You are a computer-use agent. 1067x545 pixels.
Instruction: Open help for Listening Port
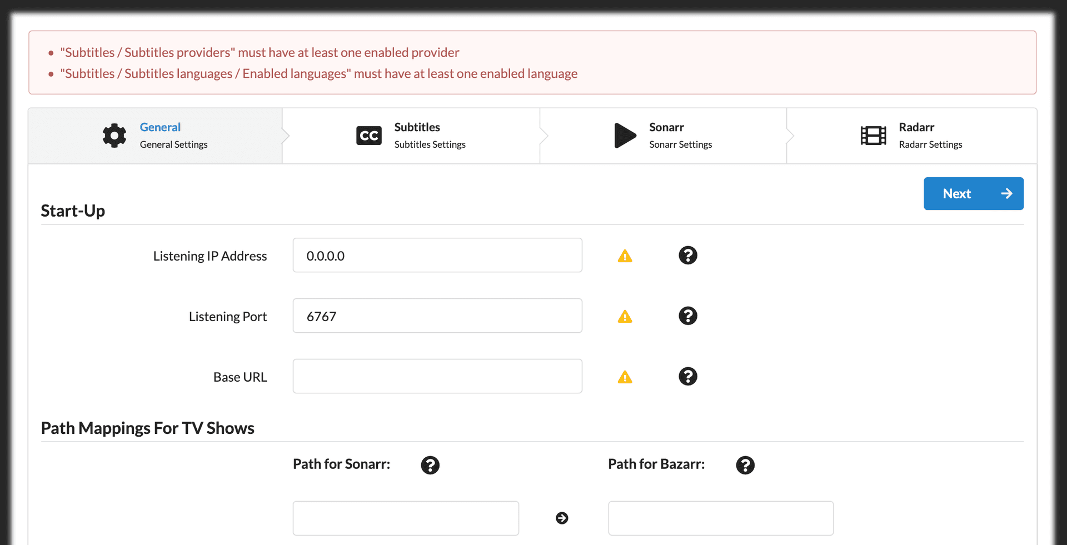[688, 316]
